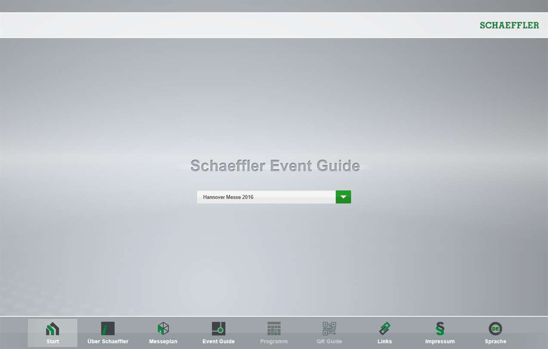Change language via Sprache DE icon

(x=496, y=329)
